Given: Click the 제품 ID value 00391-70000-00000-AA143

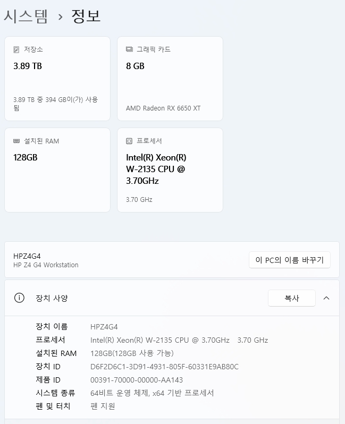Looking at the screenshot, I should tap(137, 380).
